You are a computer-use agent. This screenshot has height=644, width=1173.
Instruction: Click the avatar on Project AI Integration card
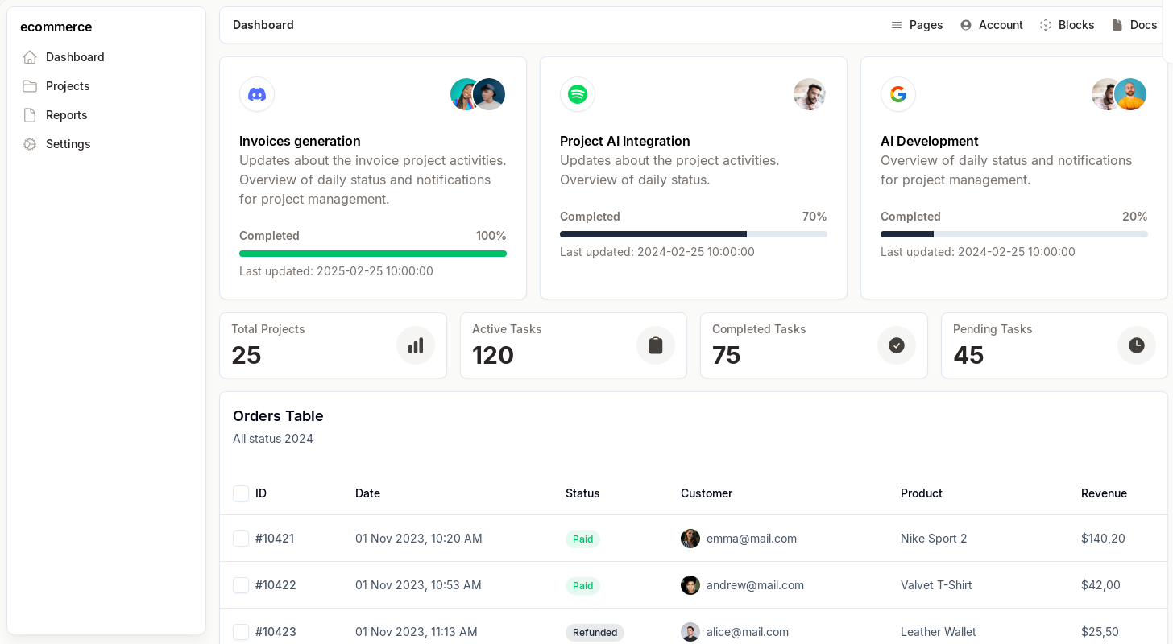[x=810, y=94]
